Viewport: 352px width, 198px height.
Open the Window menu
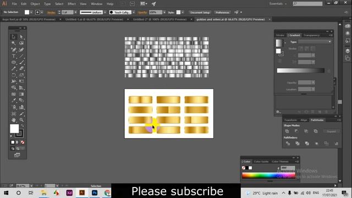coord(97,4)
